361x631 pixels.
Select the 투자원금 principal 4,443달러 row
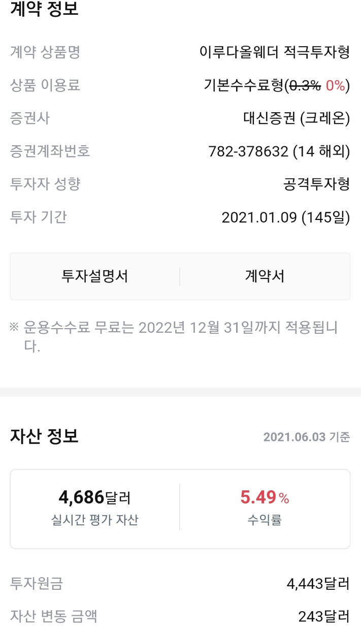(x=180, y=586)
